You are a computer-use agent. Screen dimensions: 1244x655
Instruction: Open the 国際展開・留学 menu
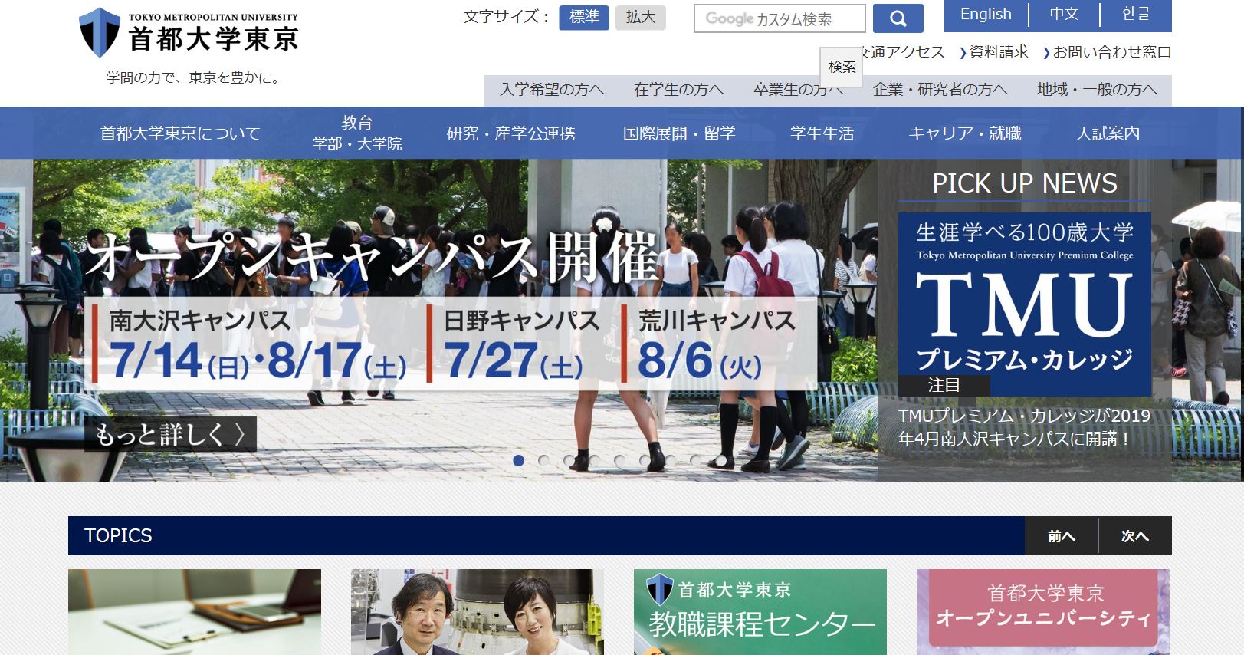pos(679,133)
